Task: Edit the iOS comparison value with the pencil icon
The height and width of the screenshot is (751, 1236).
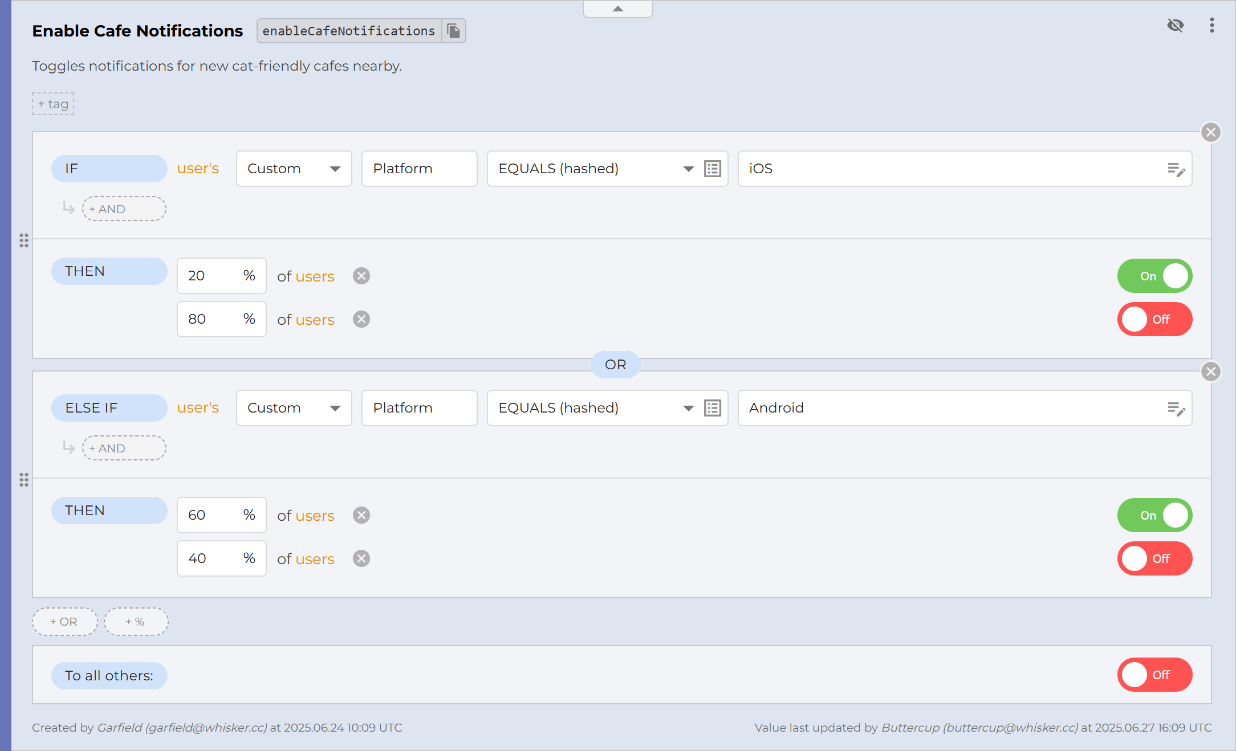Action: (x=1176, y=169)
